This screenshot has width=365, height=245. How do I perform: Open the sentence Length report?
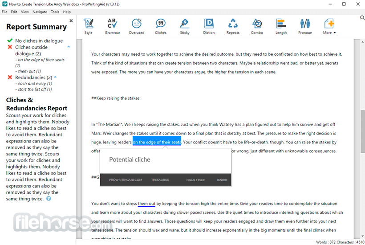[x=281, y=27]
